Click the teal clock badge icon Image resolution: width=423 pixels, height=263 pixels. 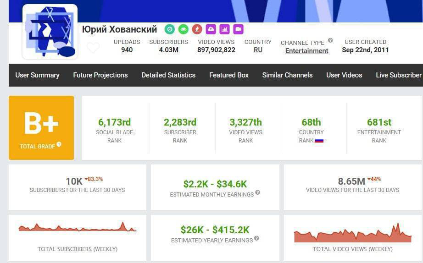tap(170, 29)
